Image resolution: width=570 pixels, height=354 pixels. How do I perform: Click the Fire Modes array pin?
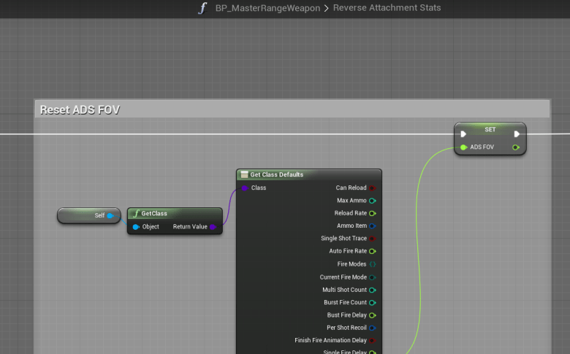pos(372,264)
